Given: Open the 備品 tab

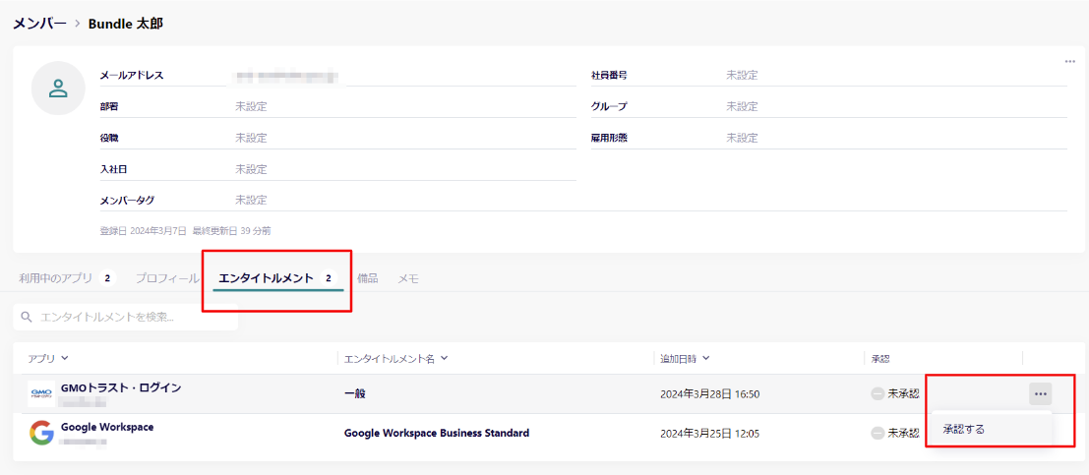Looking at the screenshot, I should point(367,278).
